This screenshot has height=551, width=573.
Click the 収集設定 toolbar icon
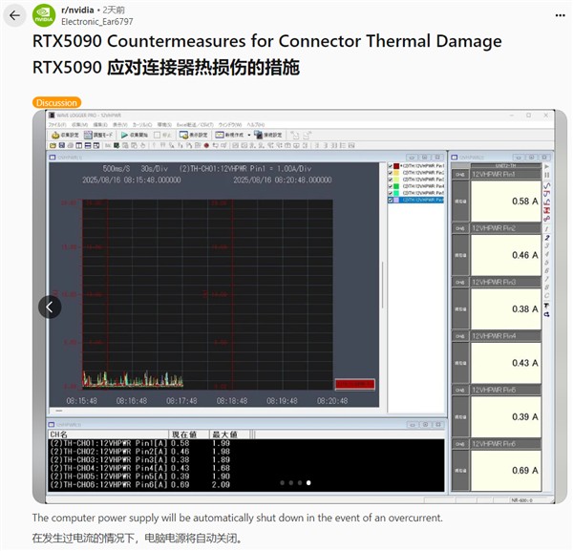(x=66, y=135)
